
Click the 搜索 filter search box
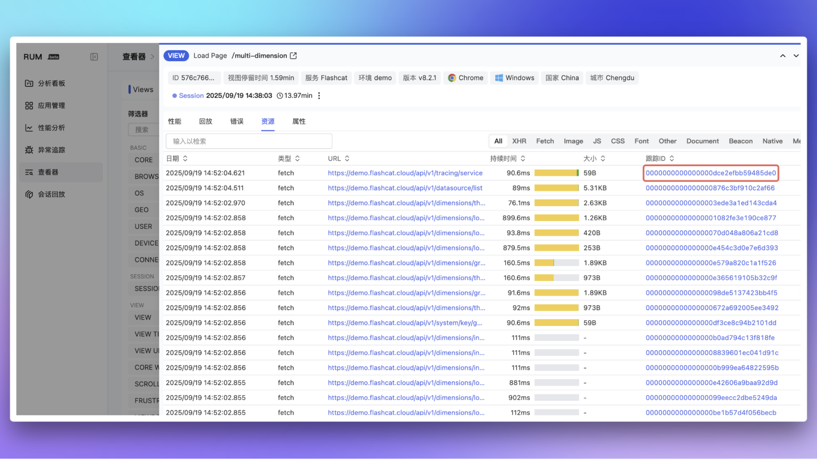(x=144, y=130)
